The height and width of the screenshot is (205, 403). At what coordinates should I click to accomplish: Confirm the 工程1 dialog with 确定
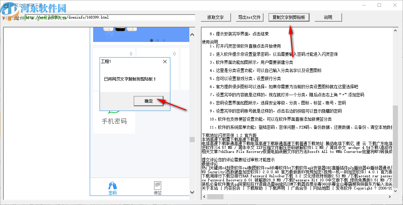[x=149, y=101]
